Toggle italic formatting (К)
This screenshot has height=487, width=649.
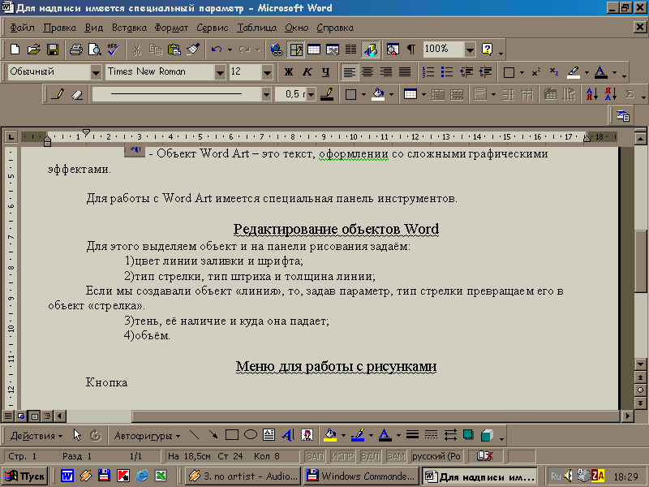pyautogui.click(x=307, y=72)
